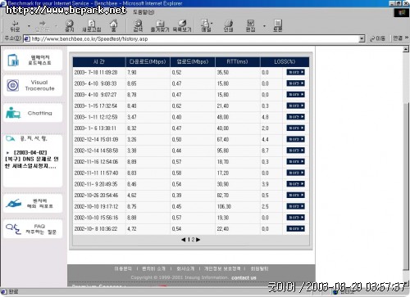Open the Forward button history dropdown arrow
410x297 pixels.
coord(56,26)
